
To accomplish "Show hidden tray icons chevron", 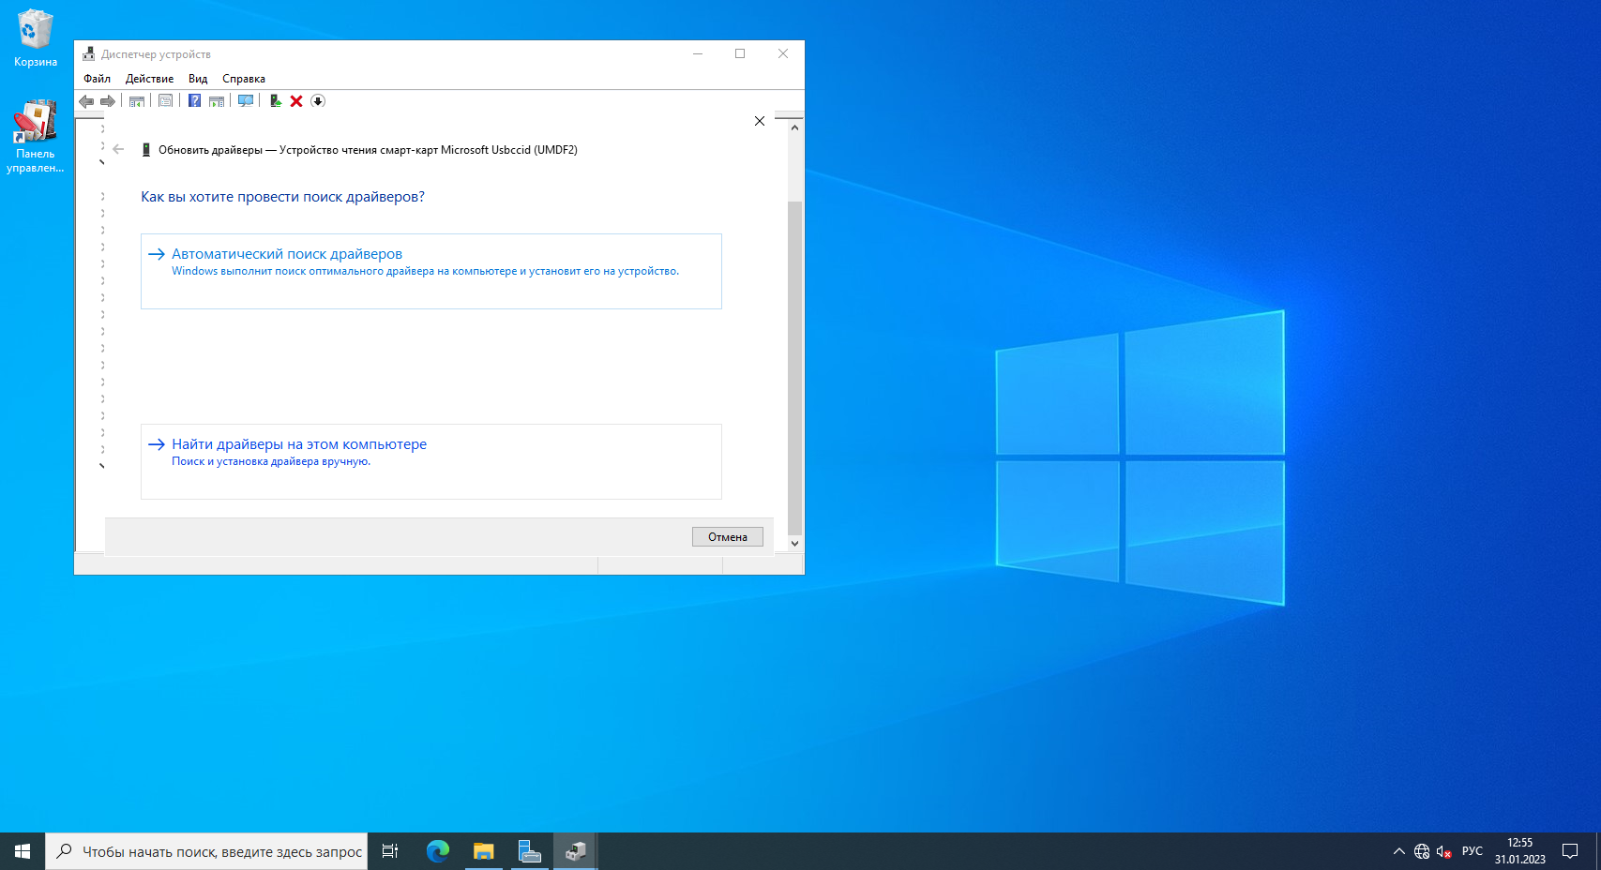I will [1399, 851].
